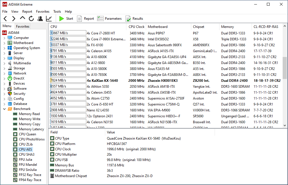Open benchmark Parameters

tap(109, 19)
